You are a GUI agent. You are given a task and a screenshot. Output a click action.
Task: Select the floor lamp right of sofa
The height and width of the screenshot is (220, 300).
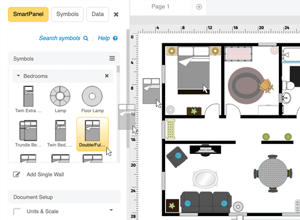click(x=238, y=207)
